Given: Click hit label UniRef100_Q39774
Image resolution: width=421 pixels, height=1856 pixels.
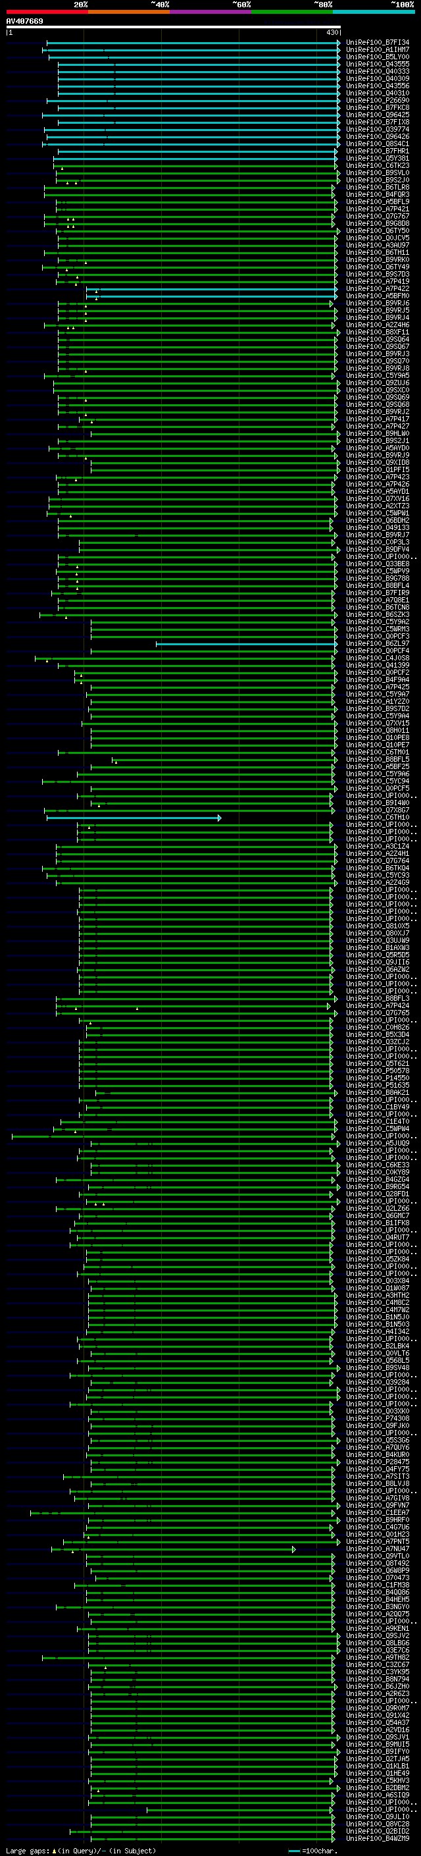Looking at the screenshot, I should coord(378,130).
